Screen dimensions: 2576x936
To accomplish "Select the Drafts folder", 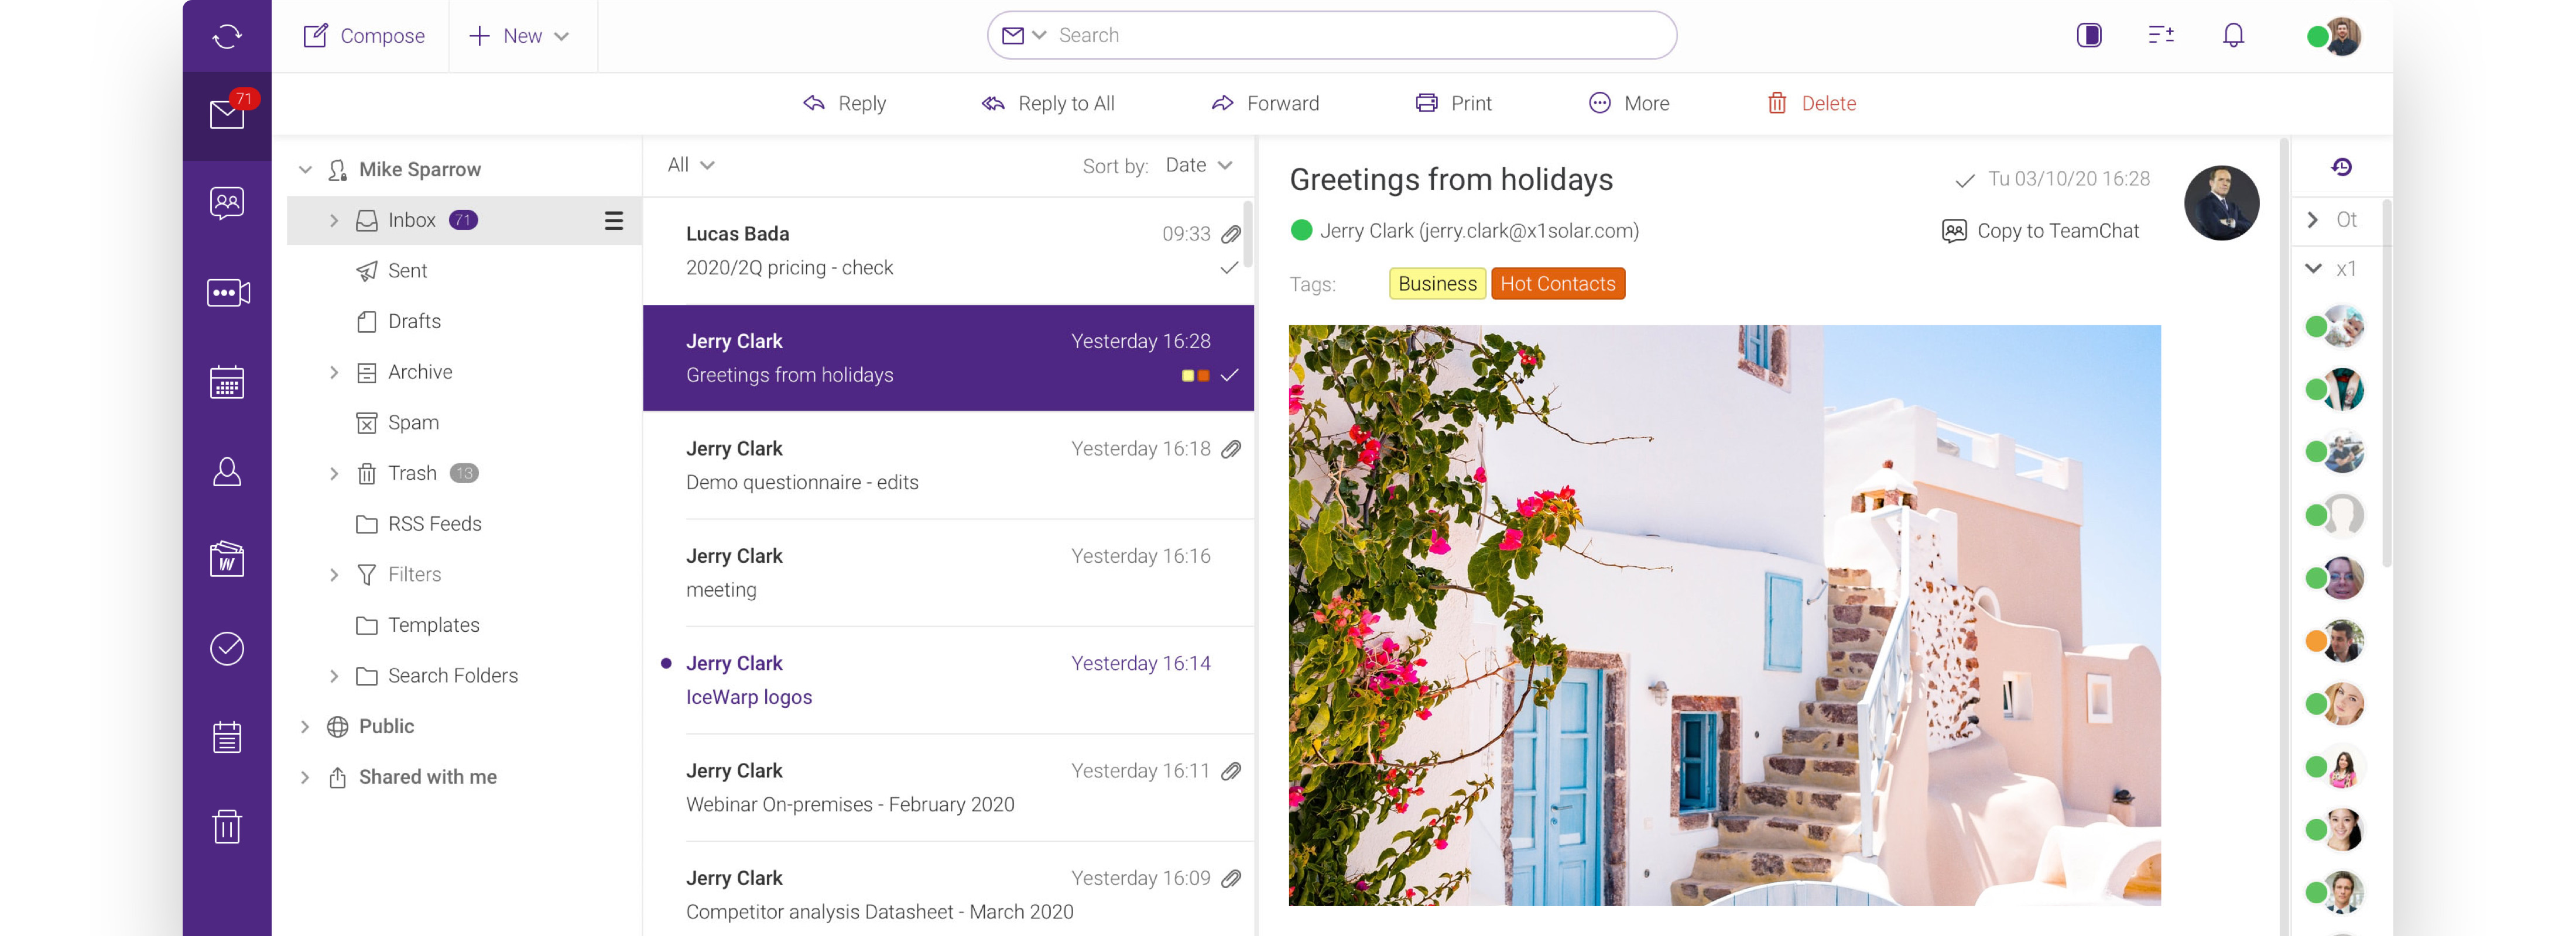I will (414, 322).
